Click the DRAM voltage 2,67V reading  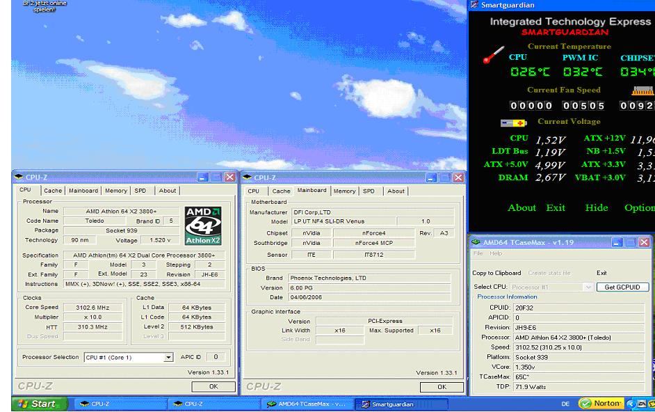coord(550,177)
